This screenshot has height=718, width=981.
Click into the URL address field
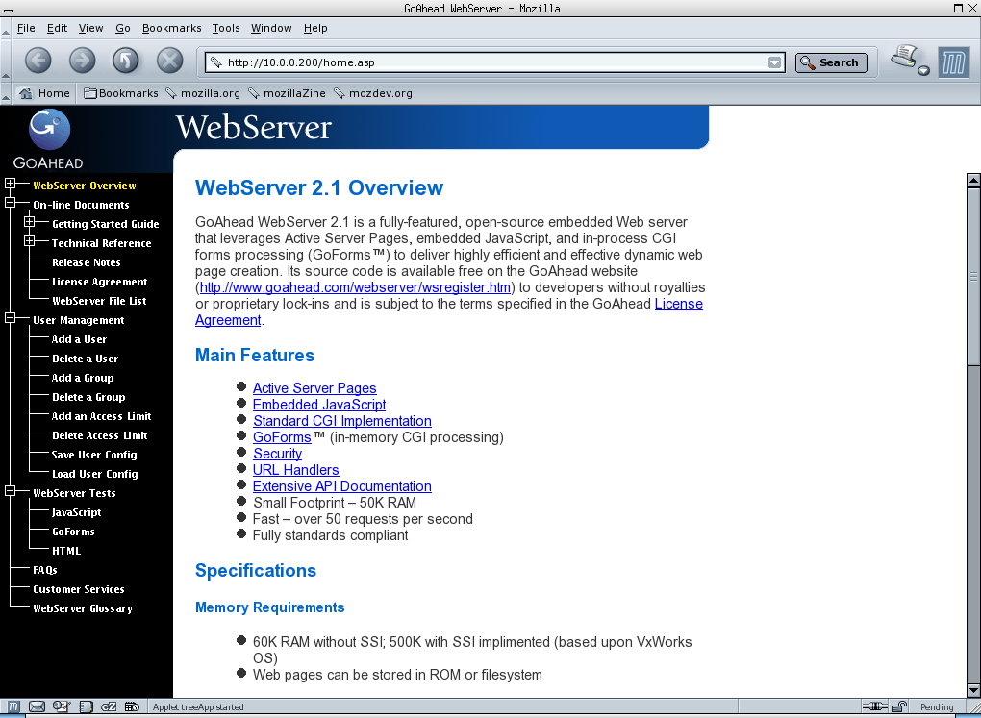(494, 62)
